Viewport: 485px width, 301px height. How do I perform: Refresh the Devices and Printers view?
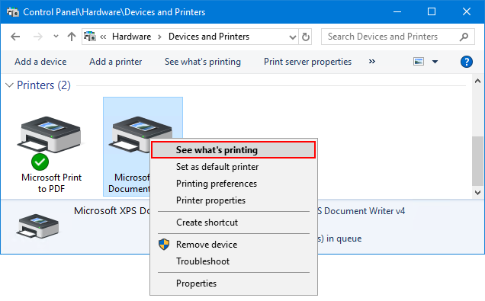306,37
